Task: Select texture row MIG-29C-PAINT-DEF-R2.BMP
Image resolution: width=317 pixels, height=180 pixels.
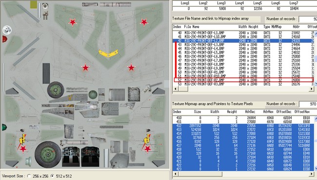Action: [x=244, y=80]
